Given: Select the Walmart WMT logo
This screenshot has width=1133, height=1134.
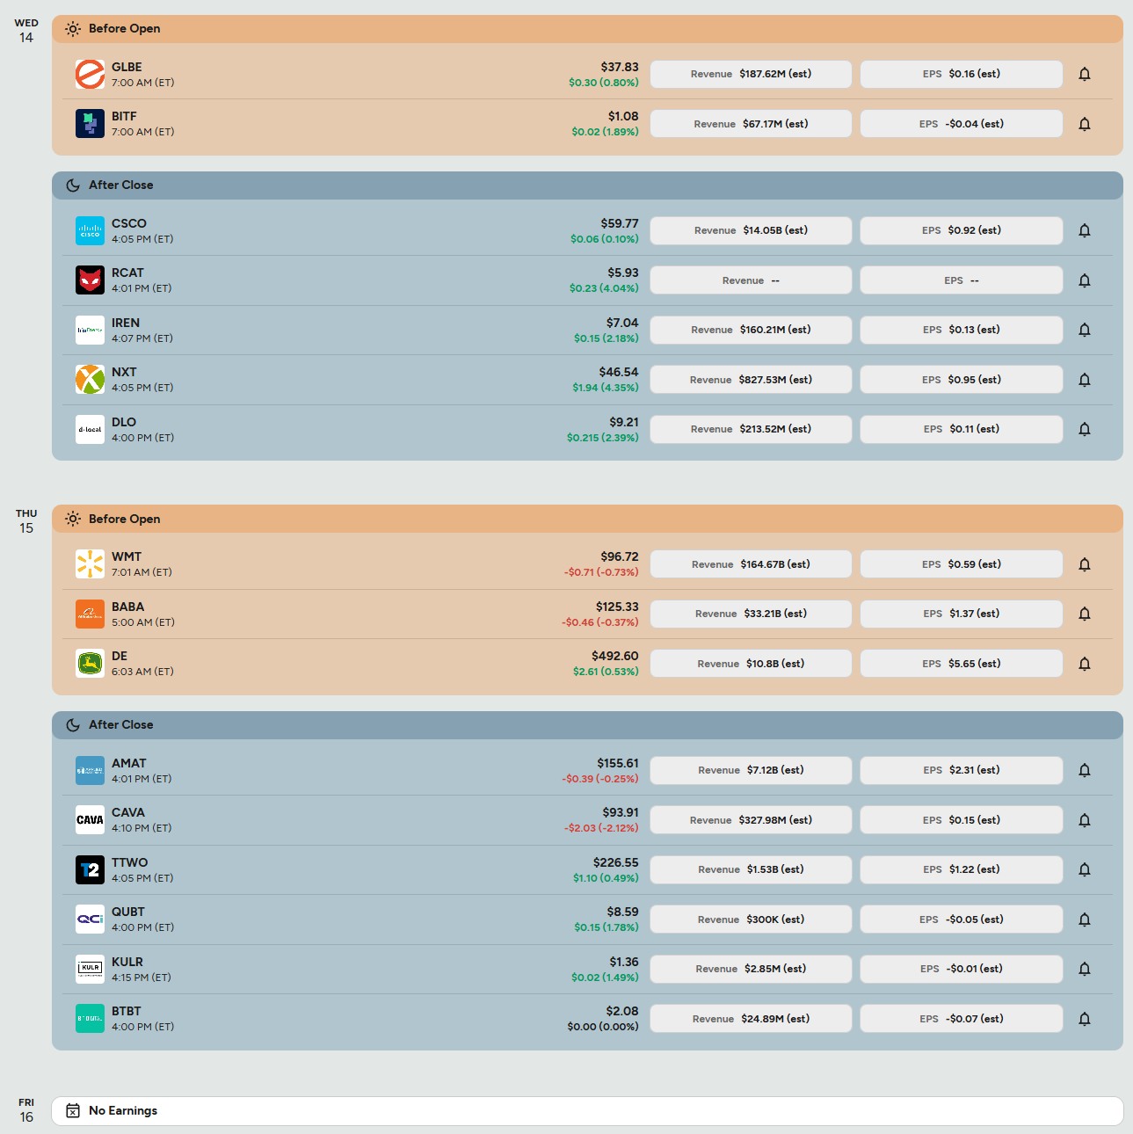Looking at the screenshot, I should pyautogui.click(x=90, y=564).
